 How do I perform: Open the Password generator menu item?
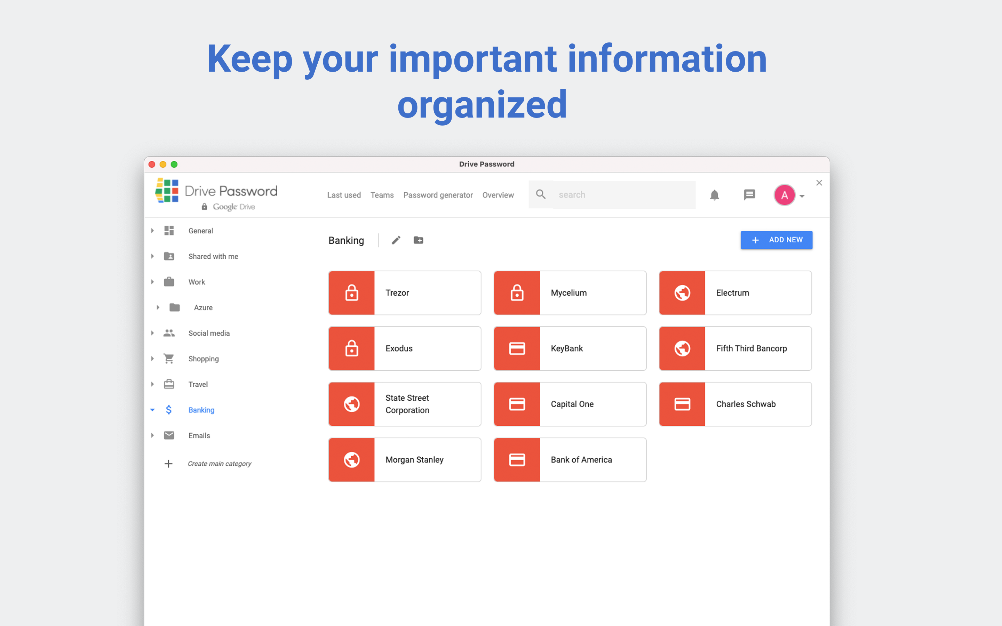(x=438, y=195)
